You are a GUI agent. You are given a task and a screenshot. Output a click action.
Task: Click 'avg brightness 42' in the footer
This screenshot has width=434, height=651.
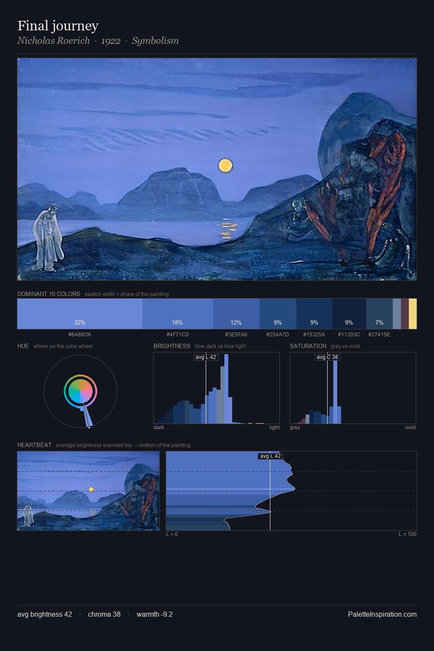pyautogui.click(x=45, y=614)
